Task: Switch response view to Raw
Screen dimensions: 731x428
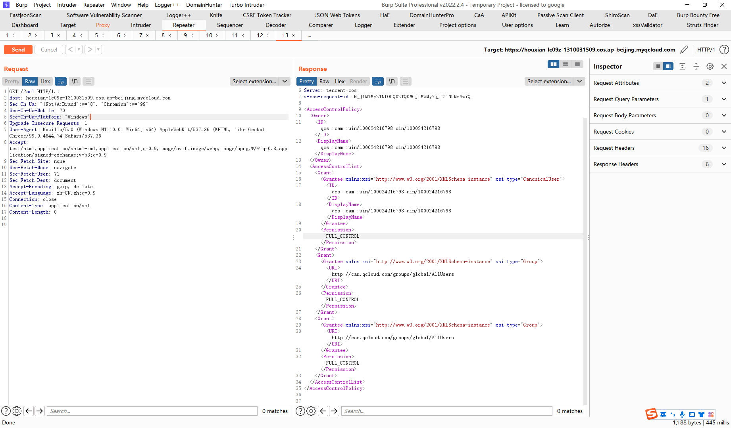Action: (x=324, y=81)
